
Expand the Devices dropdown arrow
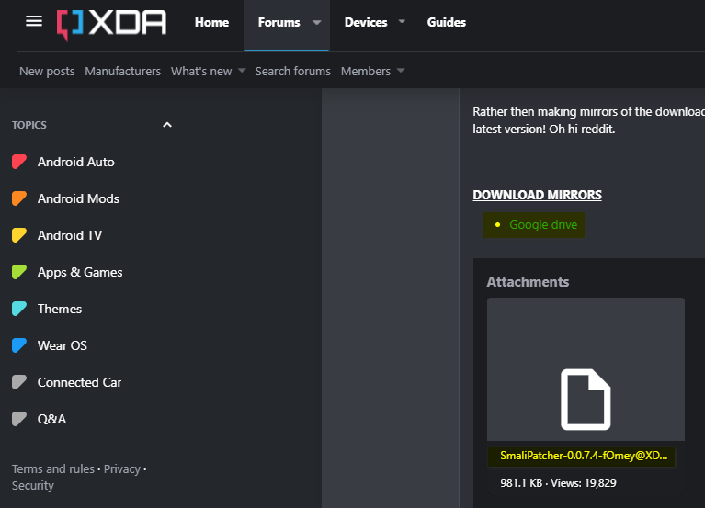click(x=402, y=21)
